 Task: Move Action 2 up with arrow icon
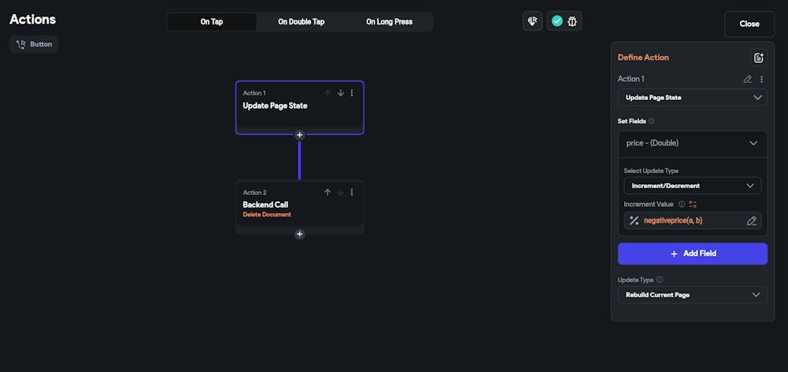(328, 193)
